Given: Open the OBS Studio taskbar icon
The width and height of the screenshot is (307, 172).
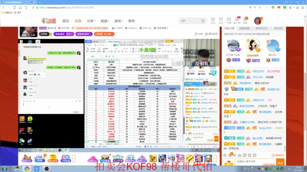Looking at the screenshot, I should coord(46,169).
